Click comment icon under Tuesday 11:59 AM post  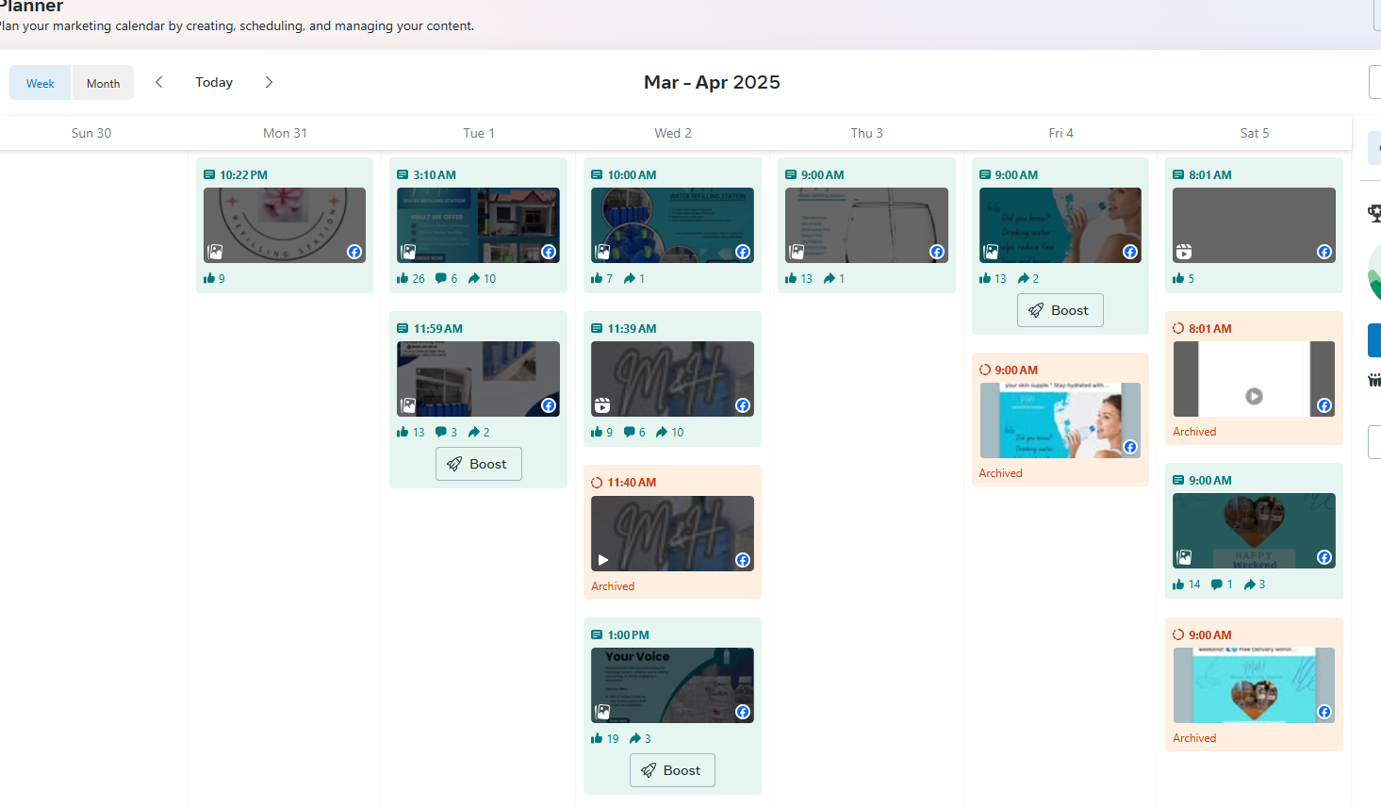point(441,432)
